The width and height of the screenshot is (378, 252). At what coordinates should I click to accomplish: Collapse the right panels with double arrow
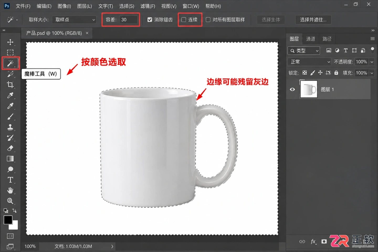coord(373,30)
